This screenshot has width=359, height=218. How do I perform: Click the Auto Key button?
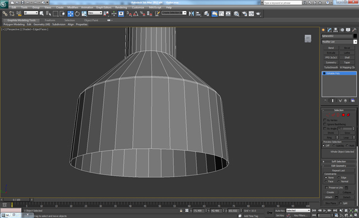tap(280, 211)
